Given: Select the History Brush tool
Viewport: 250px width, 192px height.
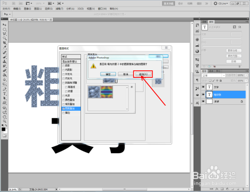Looking at the screenshot, I should (x=4, y=66).
